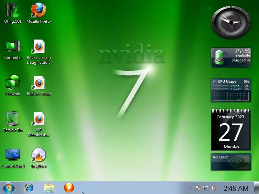Click the Show desktop button
This screenshot has width=259, height=194.
[x=256, y=188]
